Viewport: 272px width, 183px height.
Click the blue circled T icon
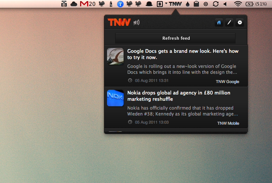tap(120, 4)
